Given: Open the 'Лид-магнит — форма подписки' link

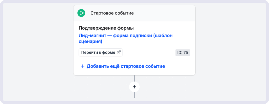Looking at the screenshot, I should point(125,39).
